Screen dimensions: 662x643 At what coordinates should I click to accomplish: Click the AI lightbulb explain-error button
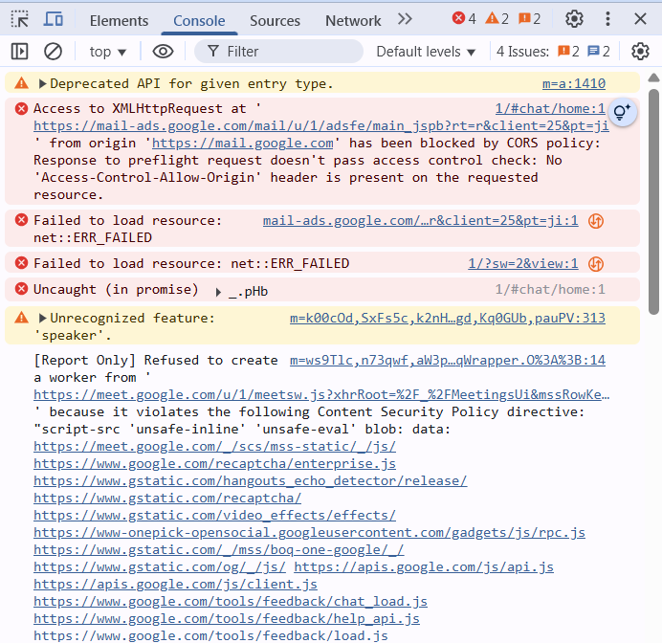click(x=623, y=112)
